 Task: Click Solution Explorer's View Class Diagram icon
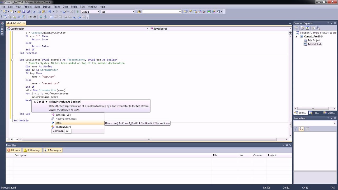[318, 28]
